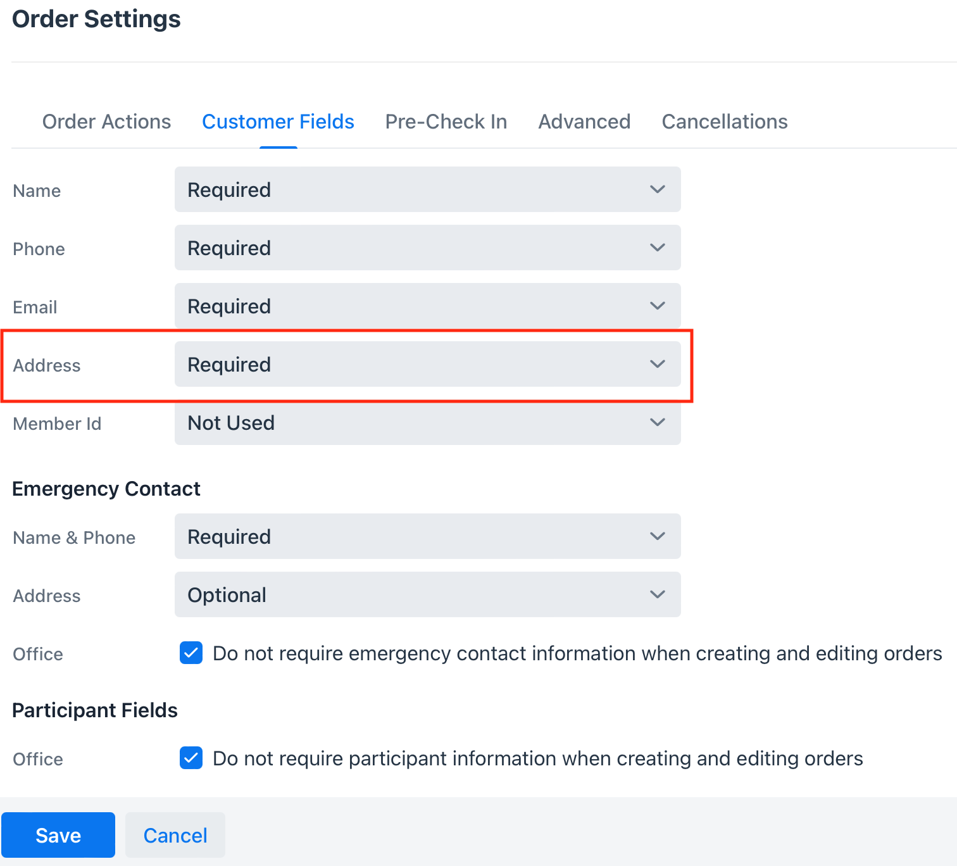Uncheck do not require participant information

point(191,758)
